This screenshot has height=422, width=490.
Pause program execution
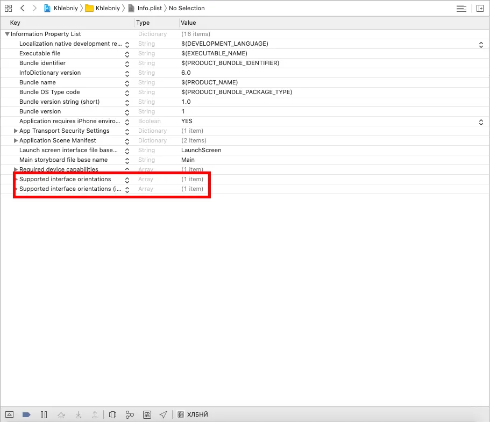(x=44, y=414)
